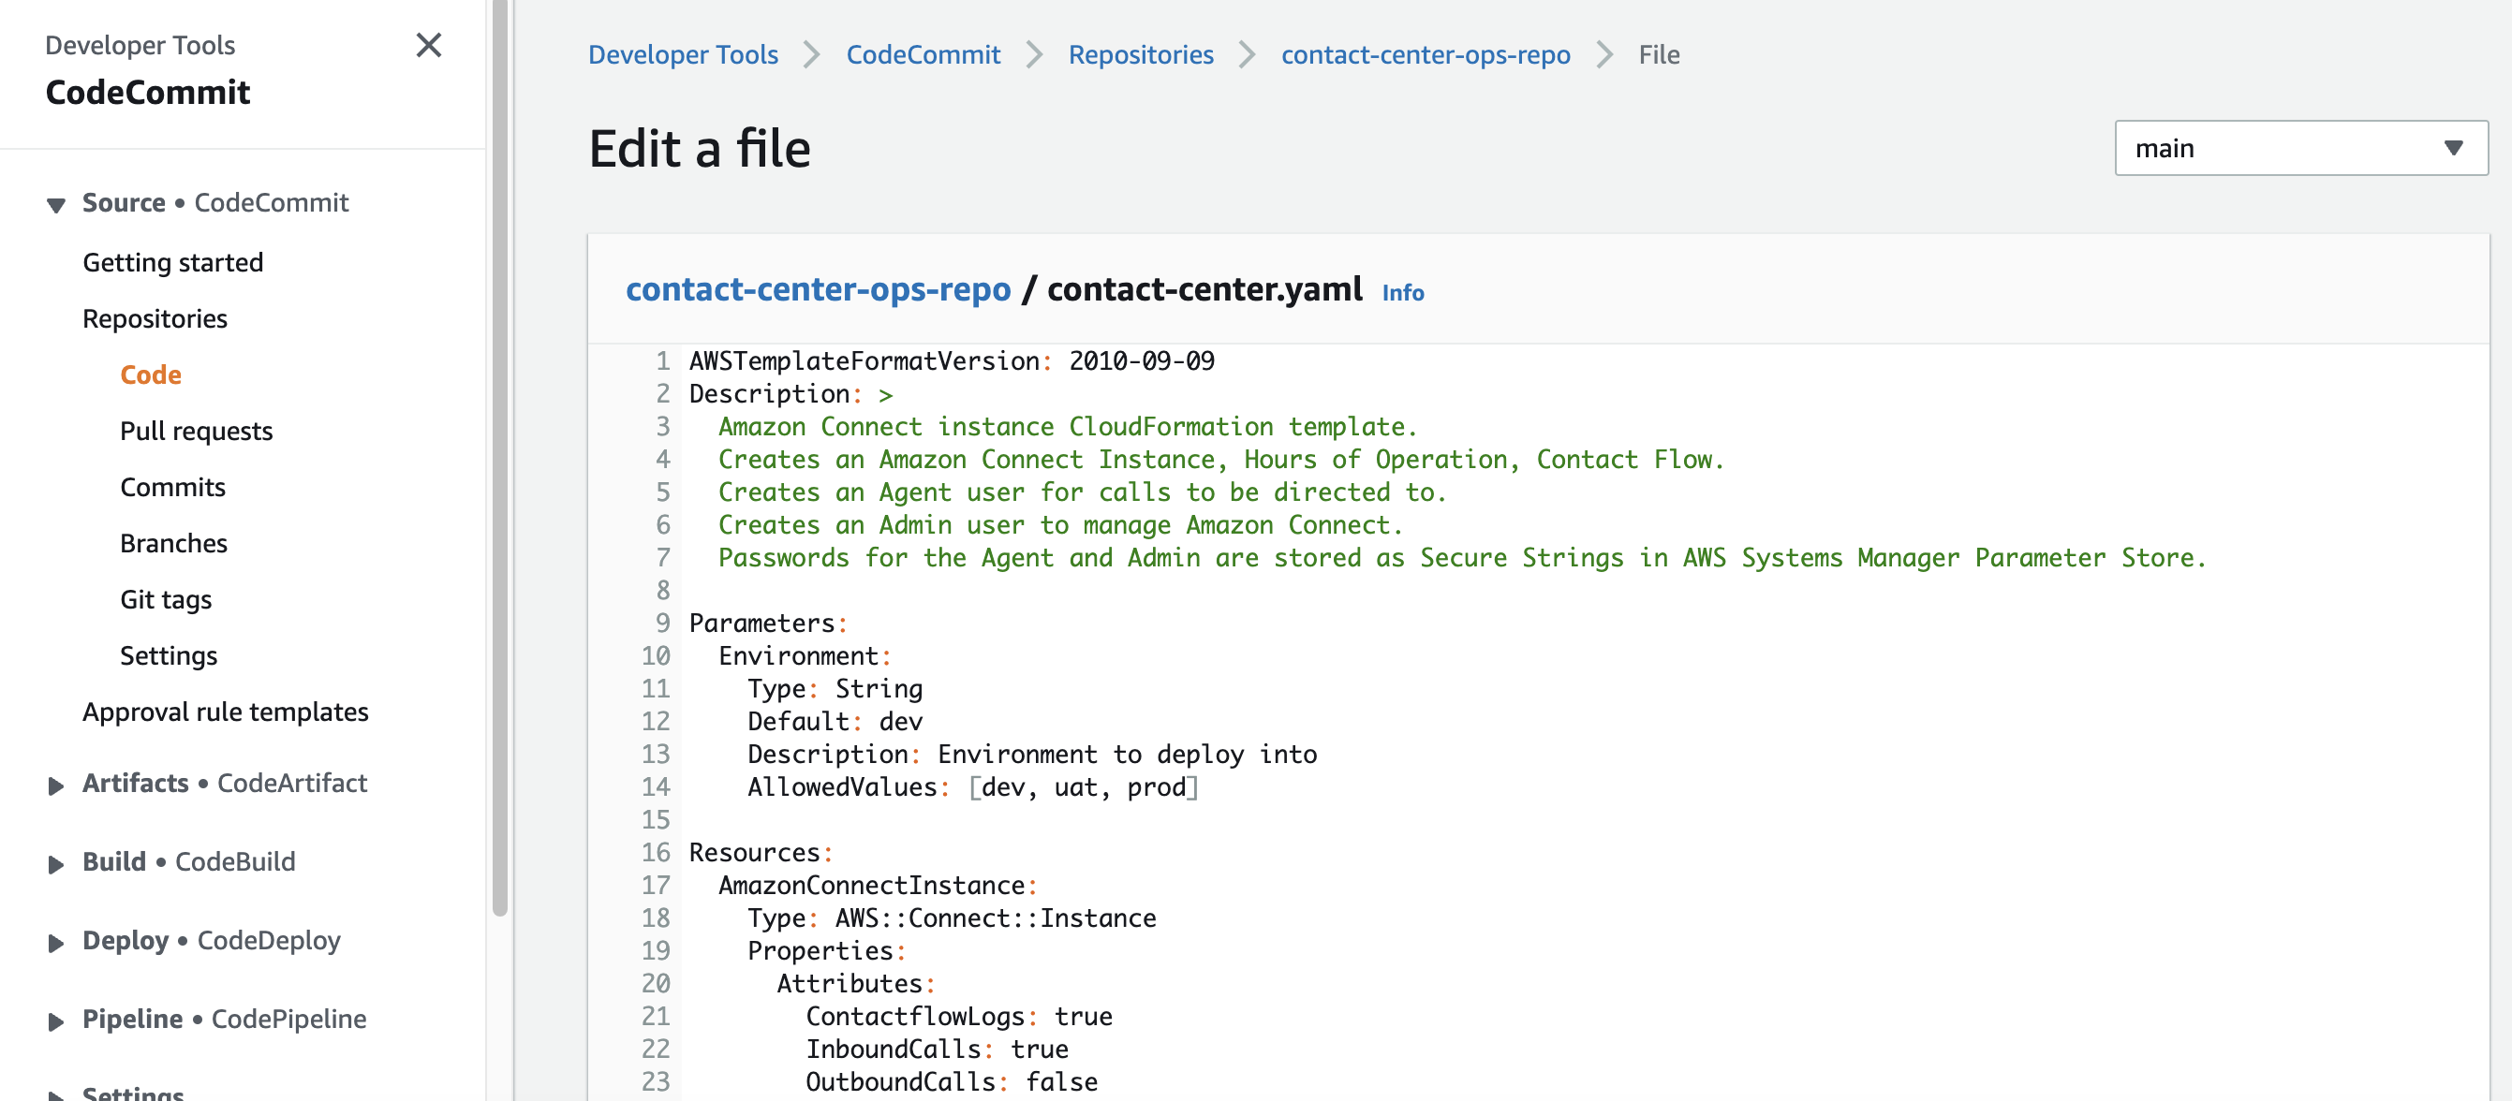Open contact-center-ops-repo breadcrumb link
The image size is (2512, 1101).
(1425, 54)
